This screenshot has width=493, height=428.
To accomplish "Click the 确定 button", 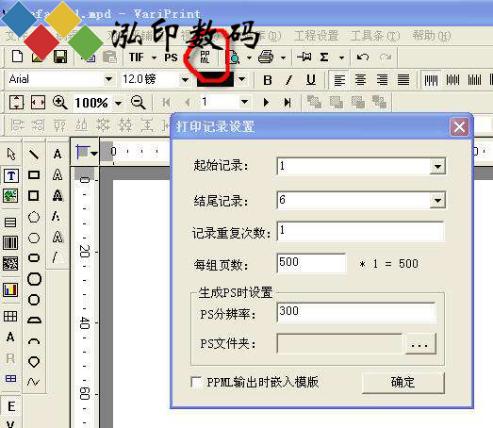I will point(403,383).
